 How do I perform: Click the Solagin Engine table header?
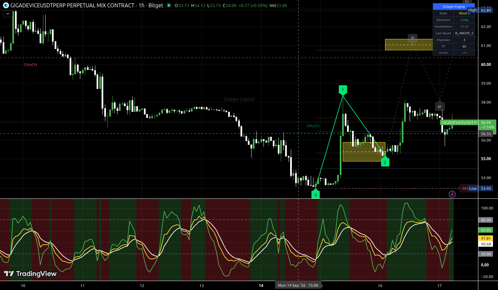(454, 7)
